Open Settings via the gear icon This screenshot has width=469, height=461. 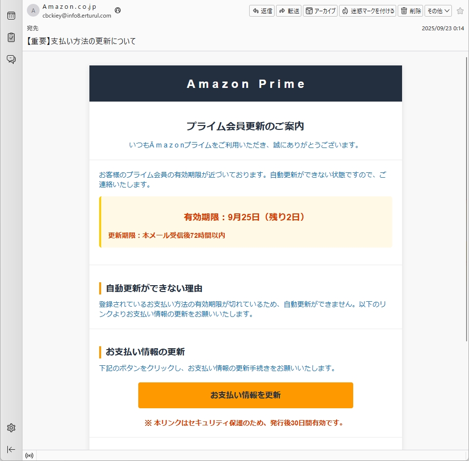pos(11,428)
